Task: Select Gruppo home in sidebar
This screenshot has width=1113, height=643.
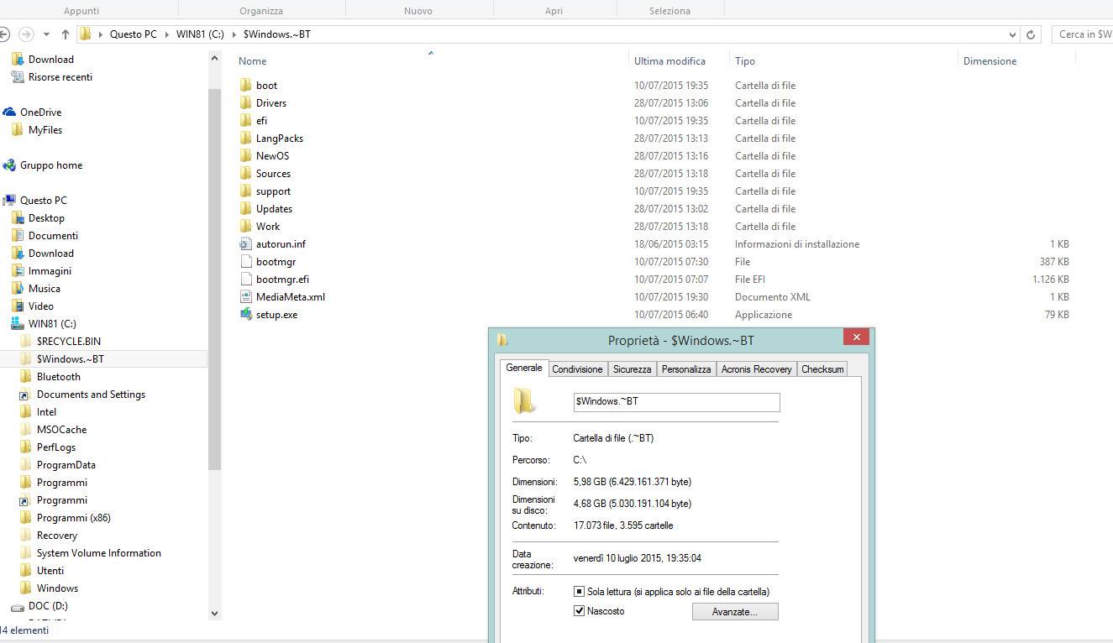Action: click(x=50, y=165)
